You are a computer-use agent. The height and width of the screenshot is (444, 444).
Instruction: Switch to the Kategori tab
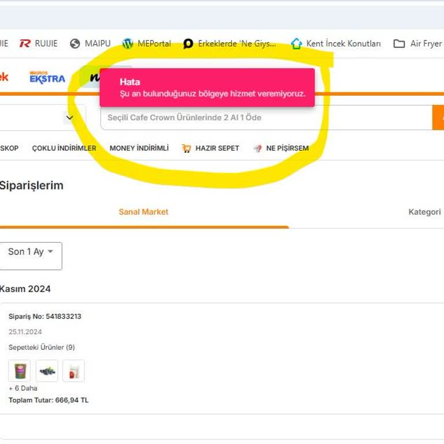424,212
